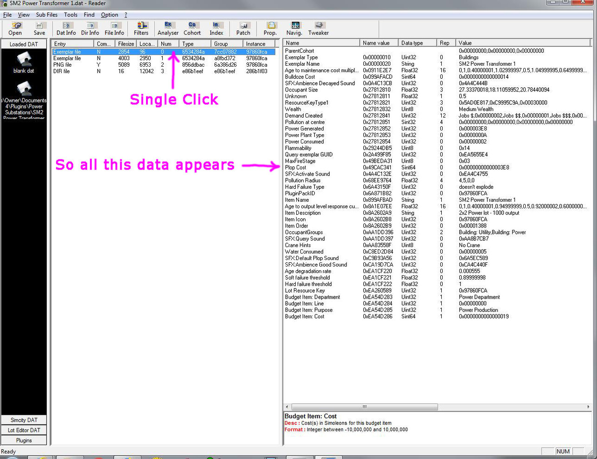
Task: Sort entries by the Entry column header
Action: [73, 44]
